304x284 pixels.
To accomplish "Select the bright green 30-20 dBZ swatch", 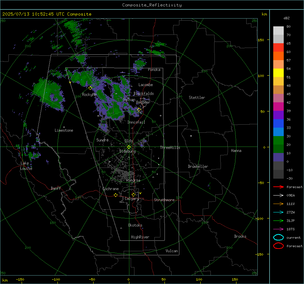I will (x=278, y=140).
